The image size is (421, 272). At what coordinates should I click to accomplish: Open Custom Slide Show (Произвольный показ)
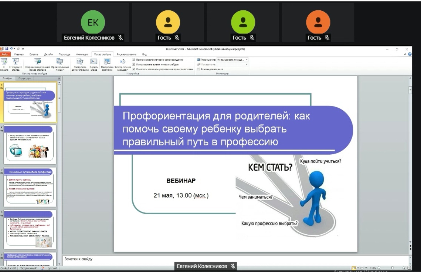(x=60, y=64)
